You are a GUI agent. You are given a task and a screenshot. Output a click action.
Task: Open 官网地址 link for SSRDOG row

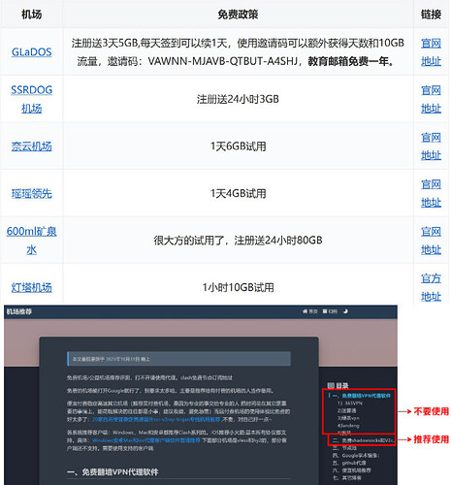click(431, 99)
